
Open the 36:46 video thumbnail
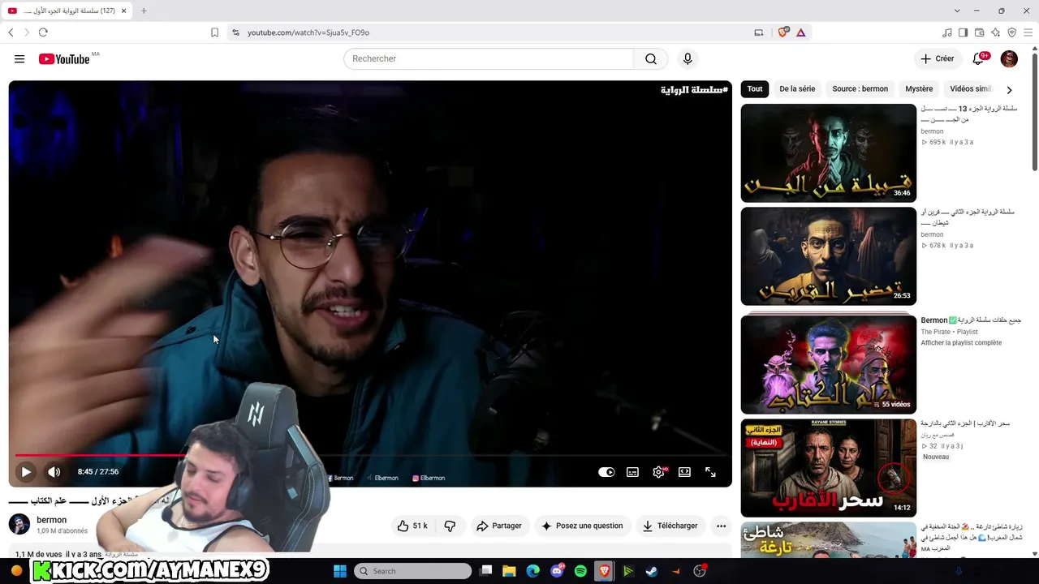pos(828,153)
